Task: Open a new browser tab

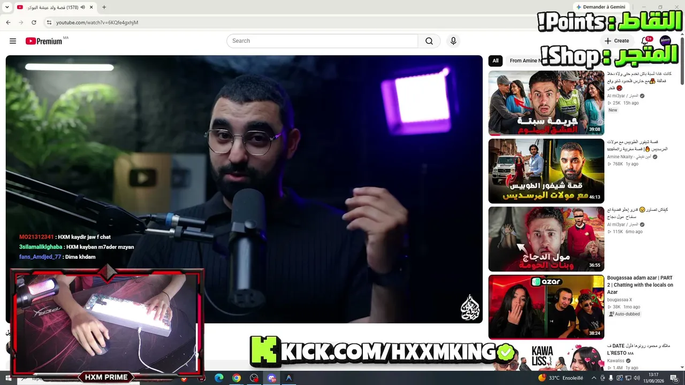Action: tap(104, 7)
